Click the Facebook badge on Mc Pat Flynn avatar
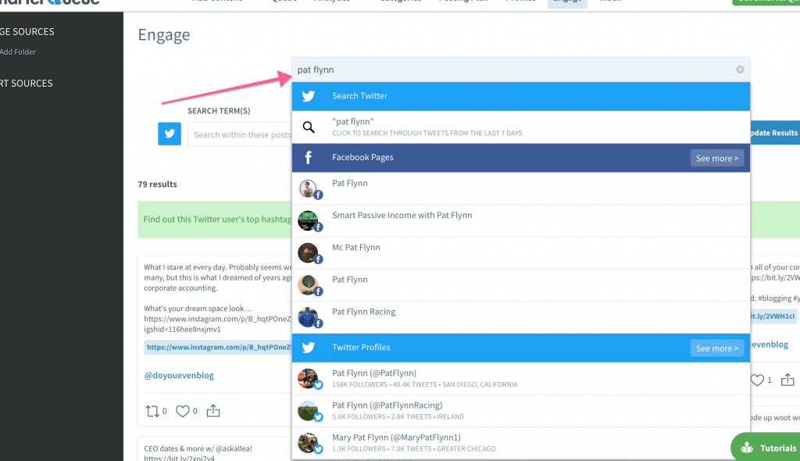The width and height of the screenshot is (800, 461). pos(318,259)
